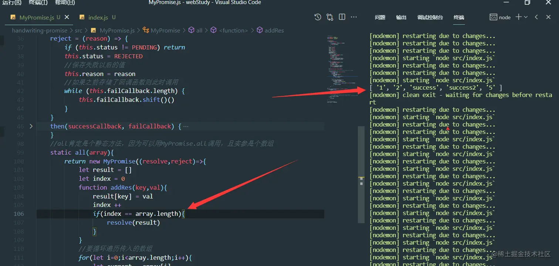Image resolution: width=559 pixels, height=266 pixels.
Task: Select the node terminal instance
Action: pos(500,17)
